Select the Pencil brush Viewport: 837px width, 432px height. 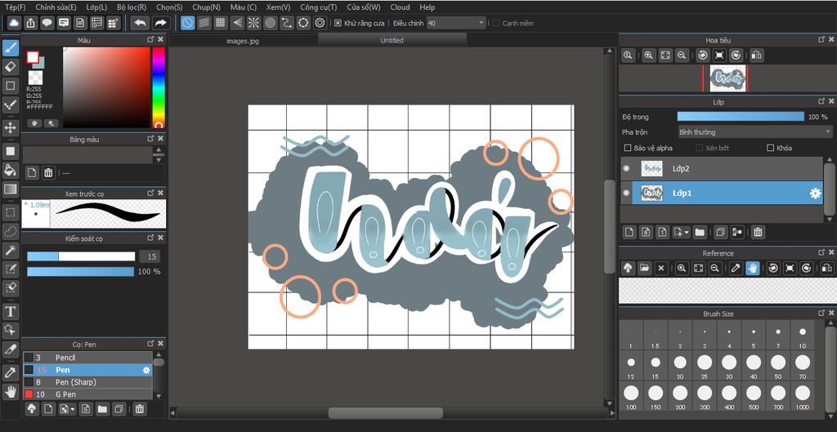click(87, 358)
